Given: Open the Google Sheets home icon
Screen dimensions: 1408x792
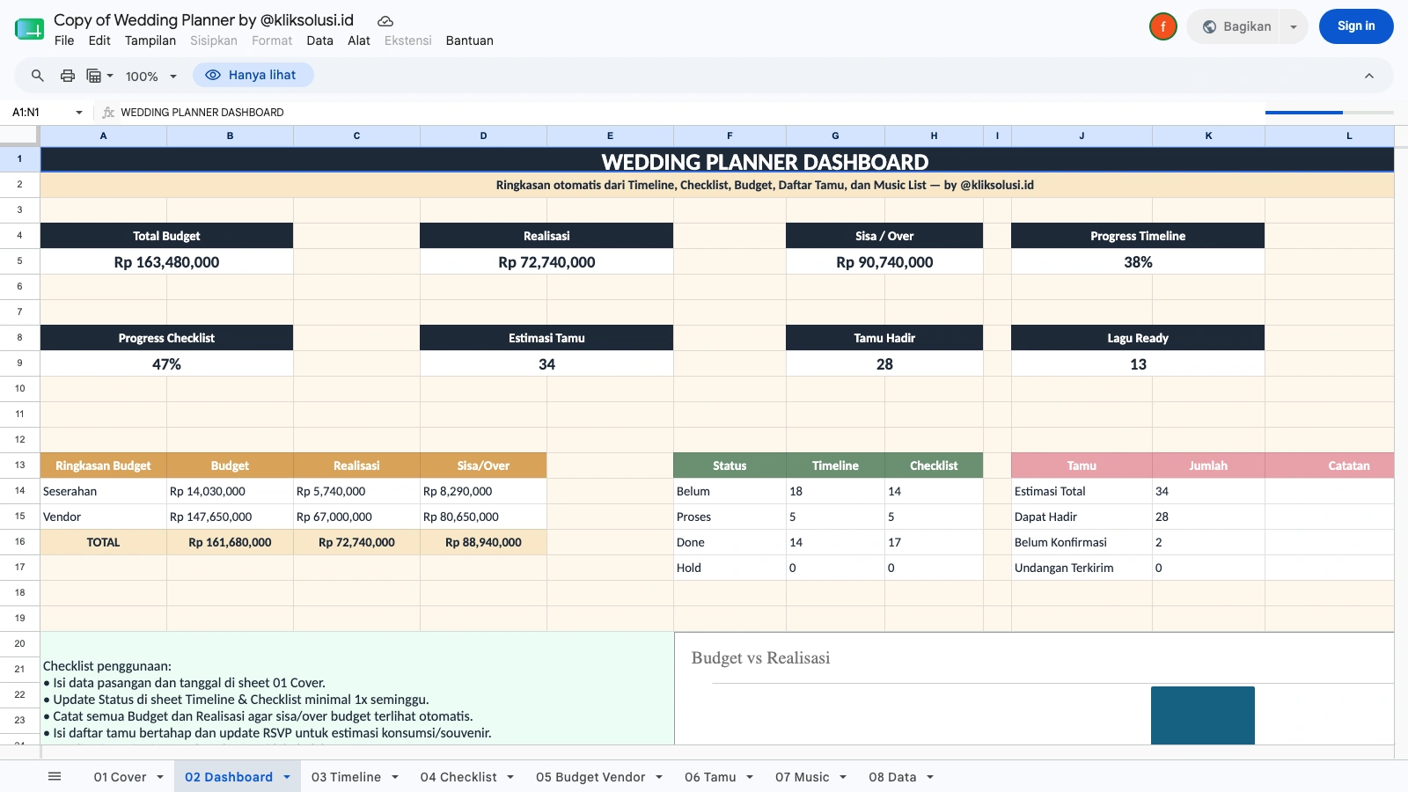Looking at the screenshot, I should (30, 29).
